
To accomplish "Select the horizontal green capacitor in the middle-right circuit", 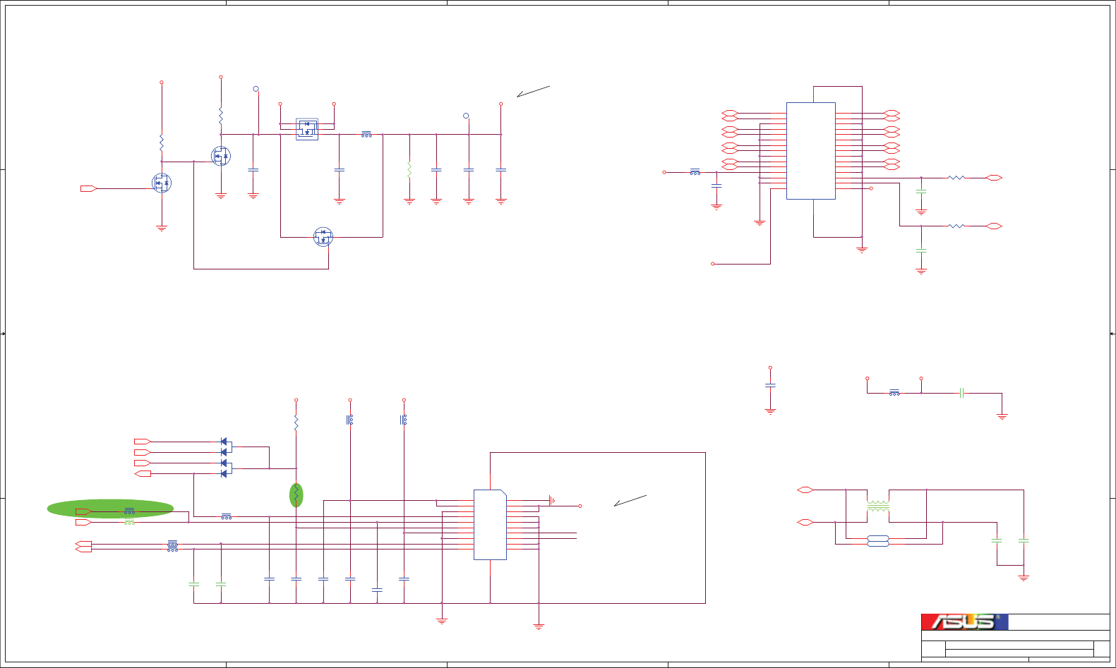I will click(x=961, y=393).
